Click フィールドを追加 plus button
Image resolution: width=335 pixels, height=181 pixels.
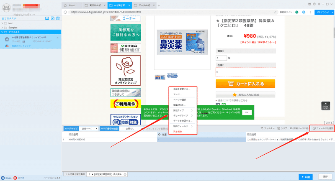coord(323,128)
